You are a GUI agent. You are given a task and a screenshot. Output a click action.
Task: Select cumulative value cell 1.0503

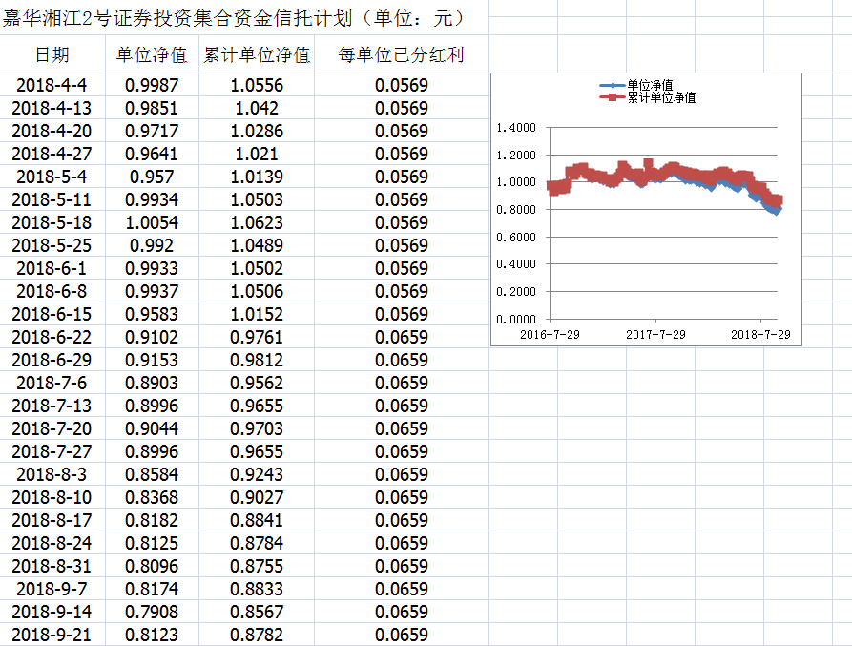[x=257, y=199]
